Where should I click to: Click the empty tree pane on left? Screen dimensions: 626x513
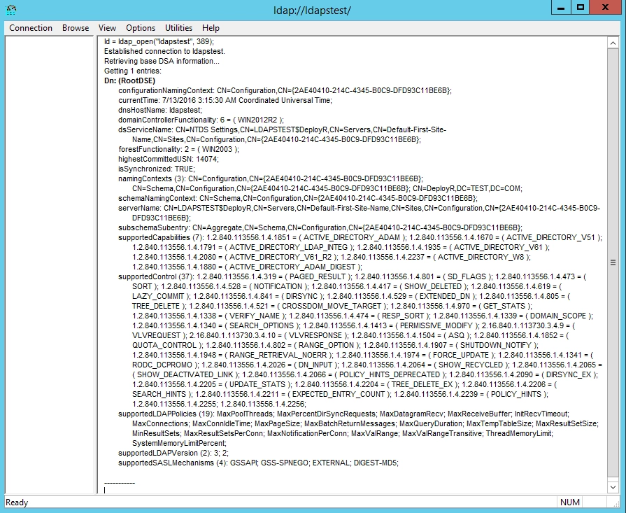click(x=50, y=265)
